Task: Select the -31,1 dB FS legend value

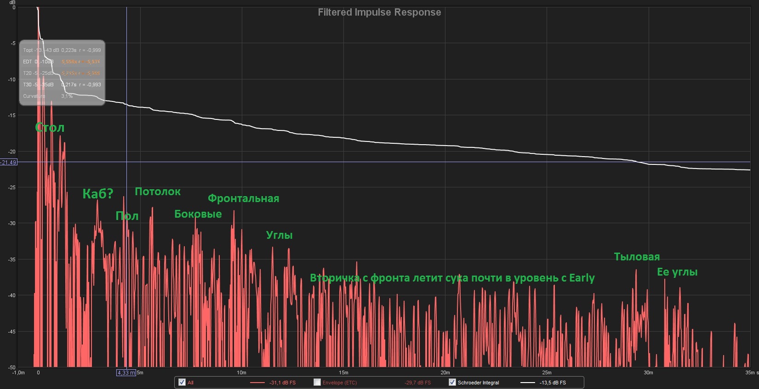Action: point(283,383)
